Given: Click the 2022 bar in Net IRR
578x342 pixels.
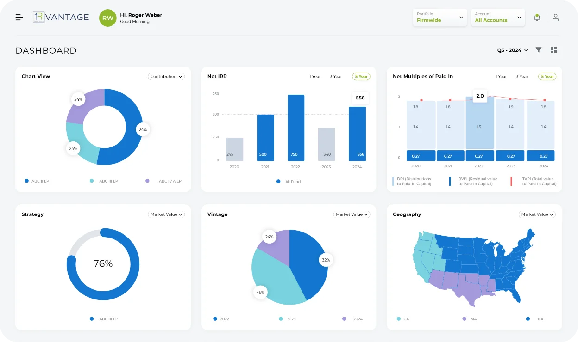Looking at the screenshot, I should point(296,128).
